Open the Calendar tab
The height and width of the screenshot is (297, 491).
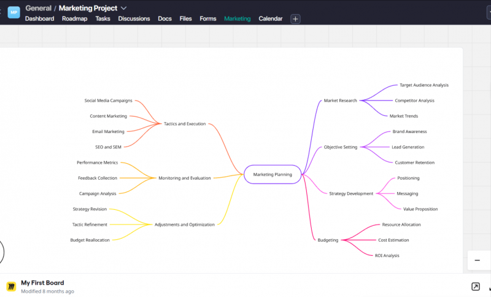[271, 19]
